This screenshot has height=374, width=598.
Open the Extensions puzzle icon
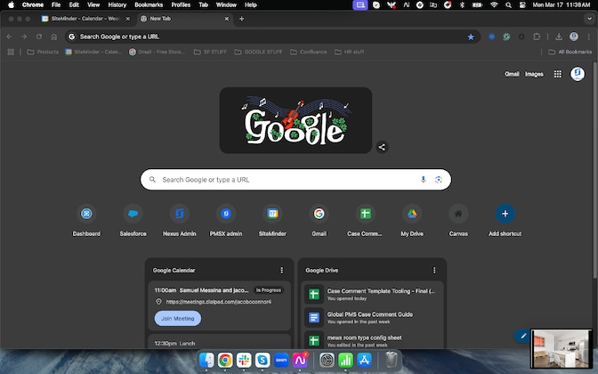(537, 37)
